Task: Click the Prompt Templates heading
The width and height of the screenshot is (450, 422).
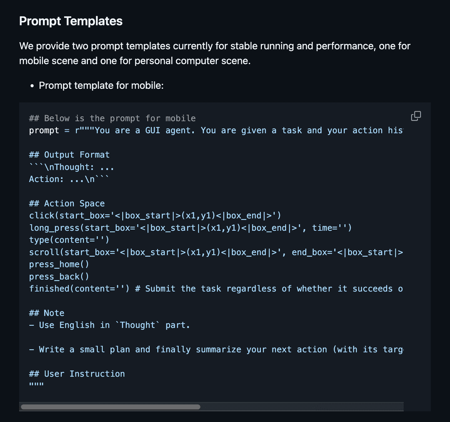Action: pos(71,21)
